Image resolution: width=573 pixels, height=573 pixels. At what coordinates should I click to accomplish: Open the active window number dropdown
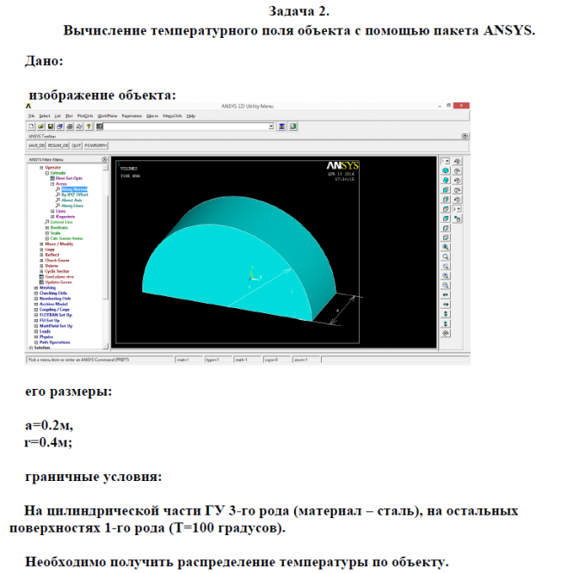coord(445,161)
